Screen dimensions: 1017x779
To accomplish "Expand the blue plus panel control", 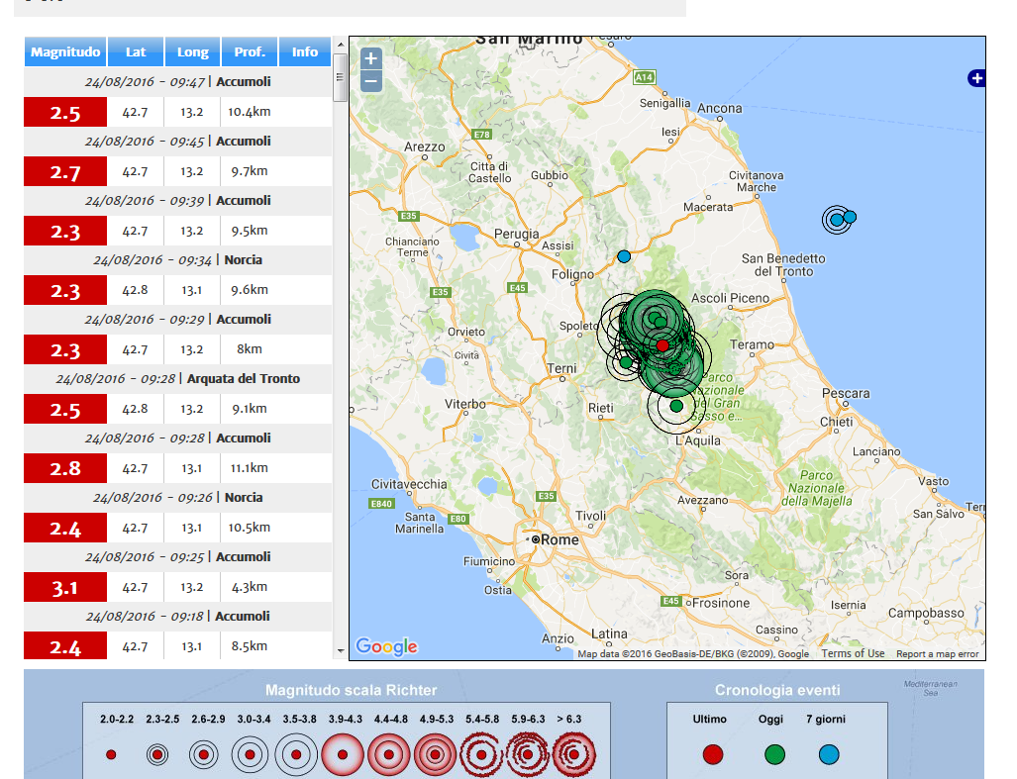I will [x=976, y=76].
